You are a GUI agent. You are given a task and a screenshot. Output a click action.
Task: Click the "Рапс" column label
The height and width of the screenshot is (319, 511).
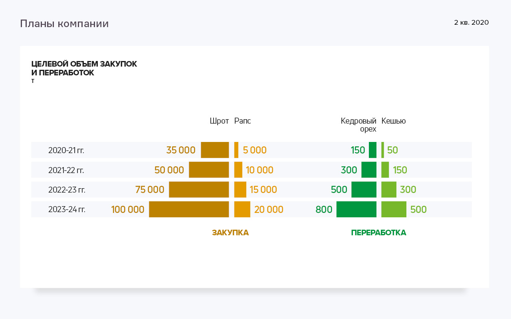click(x=242, y=121)
